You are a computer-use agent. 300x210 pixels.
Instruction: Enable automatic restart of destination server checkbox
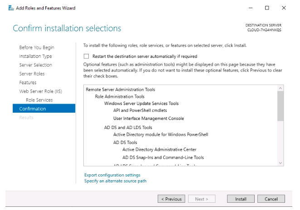[x=86, y=56]
